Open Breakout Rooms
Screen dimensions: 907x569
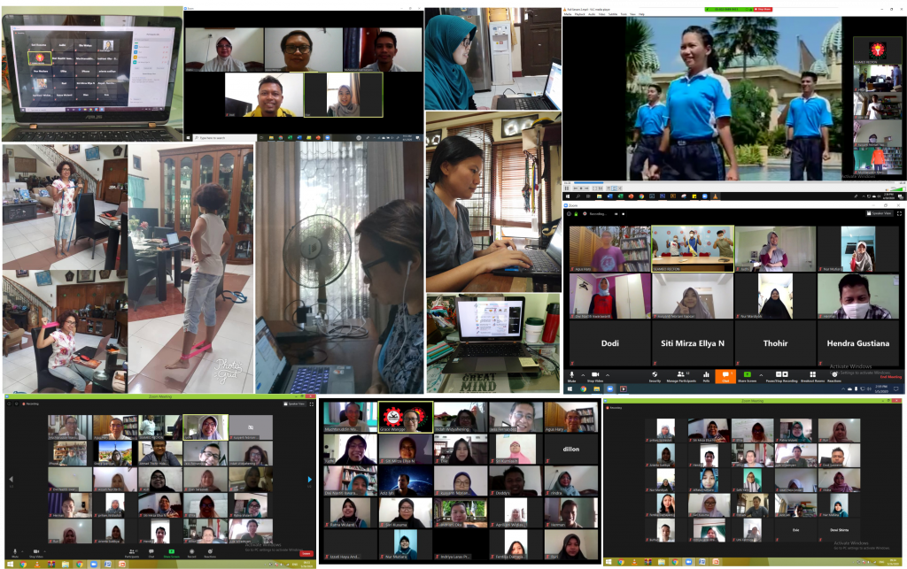812,376
